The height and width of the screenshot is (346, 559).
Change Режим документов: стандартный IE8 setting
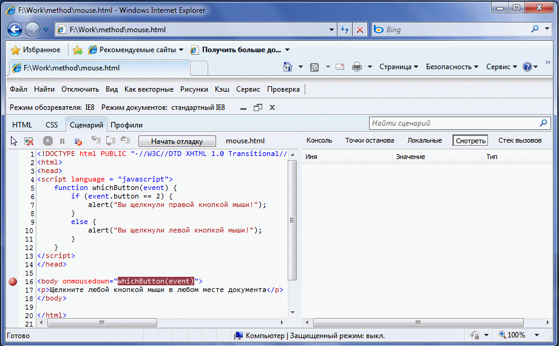[x=163, y=107]
